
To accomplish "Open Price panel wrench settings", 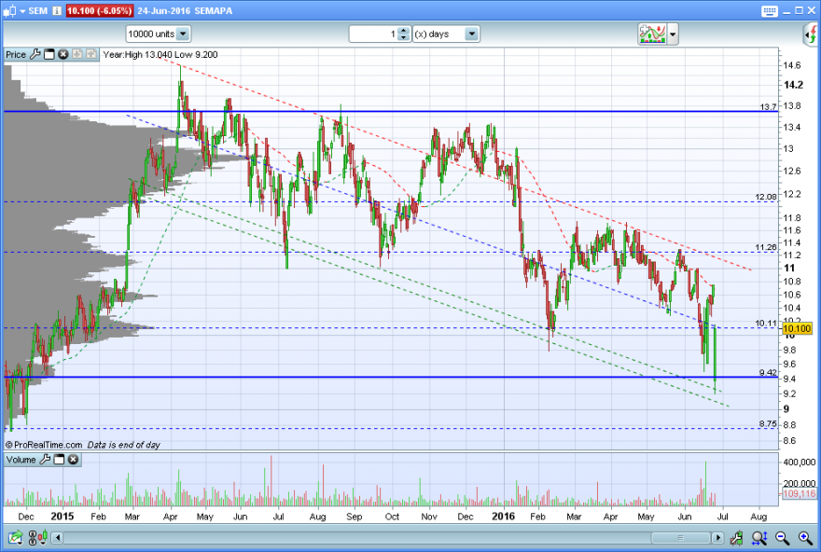I will point(35,54).
